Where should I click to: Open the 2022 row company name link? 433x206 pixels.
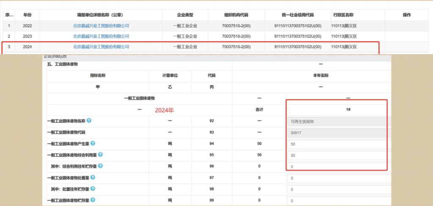tap(101, 26)
